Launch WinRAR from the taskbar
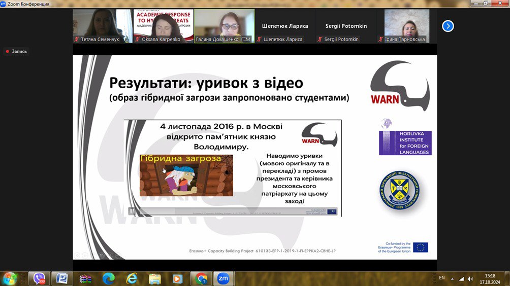The height and width of the screenshot is (286, 510). [85, 278]
